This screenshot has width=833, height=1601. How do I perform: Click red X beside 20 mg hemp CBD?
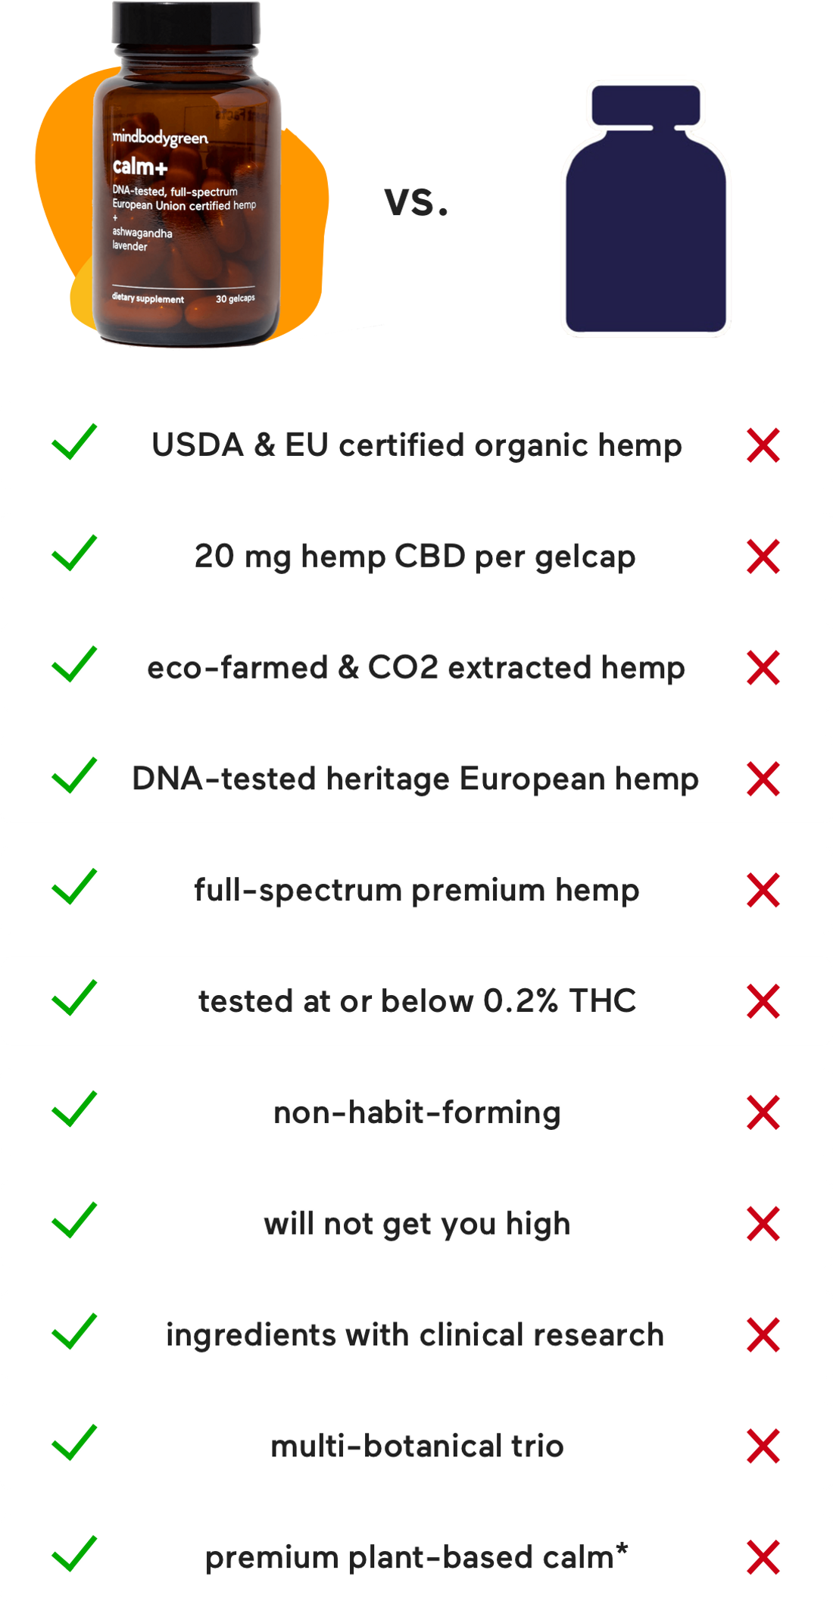coord(763,557)
